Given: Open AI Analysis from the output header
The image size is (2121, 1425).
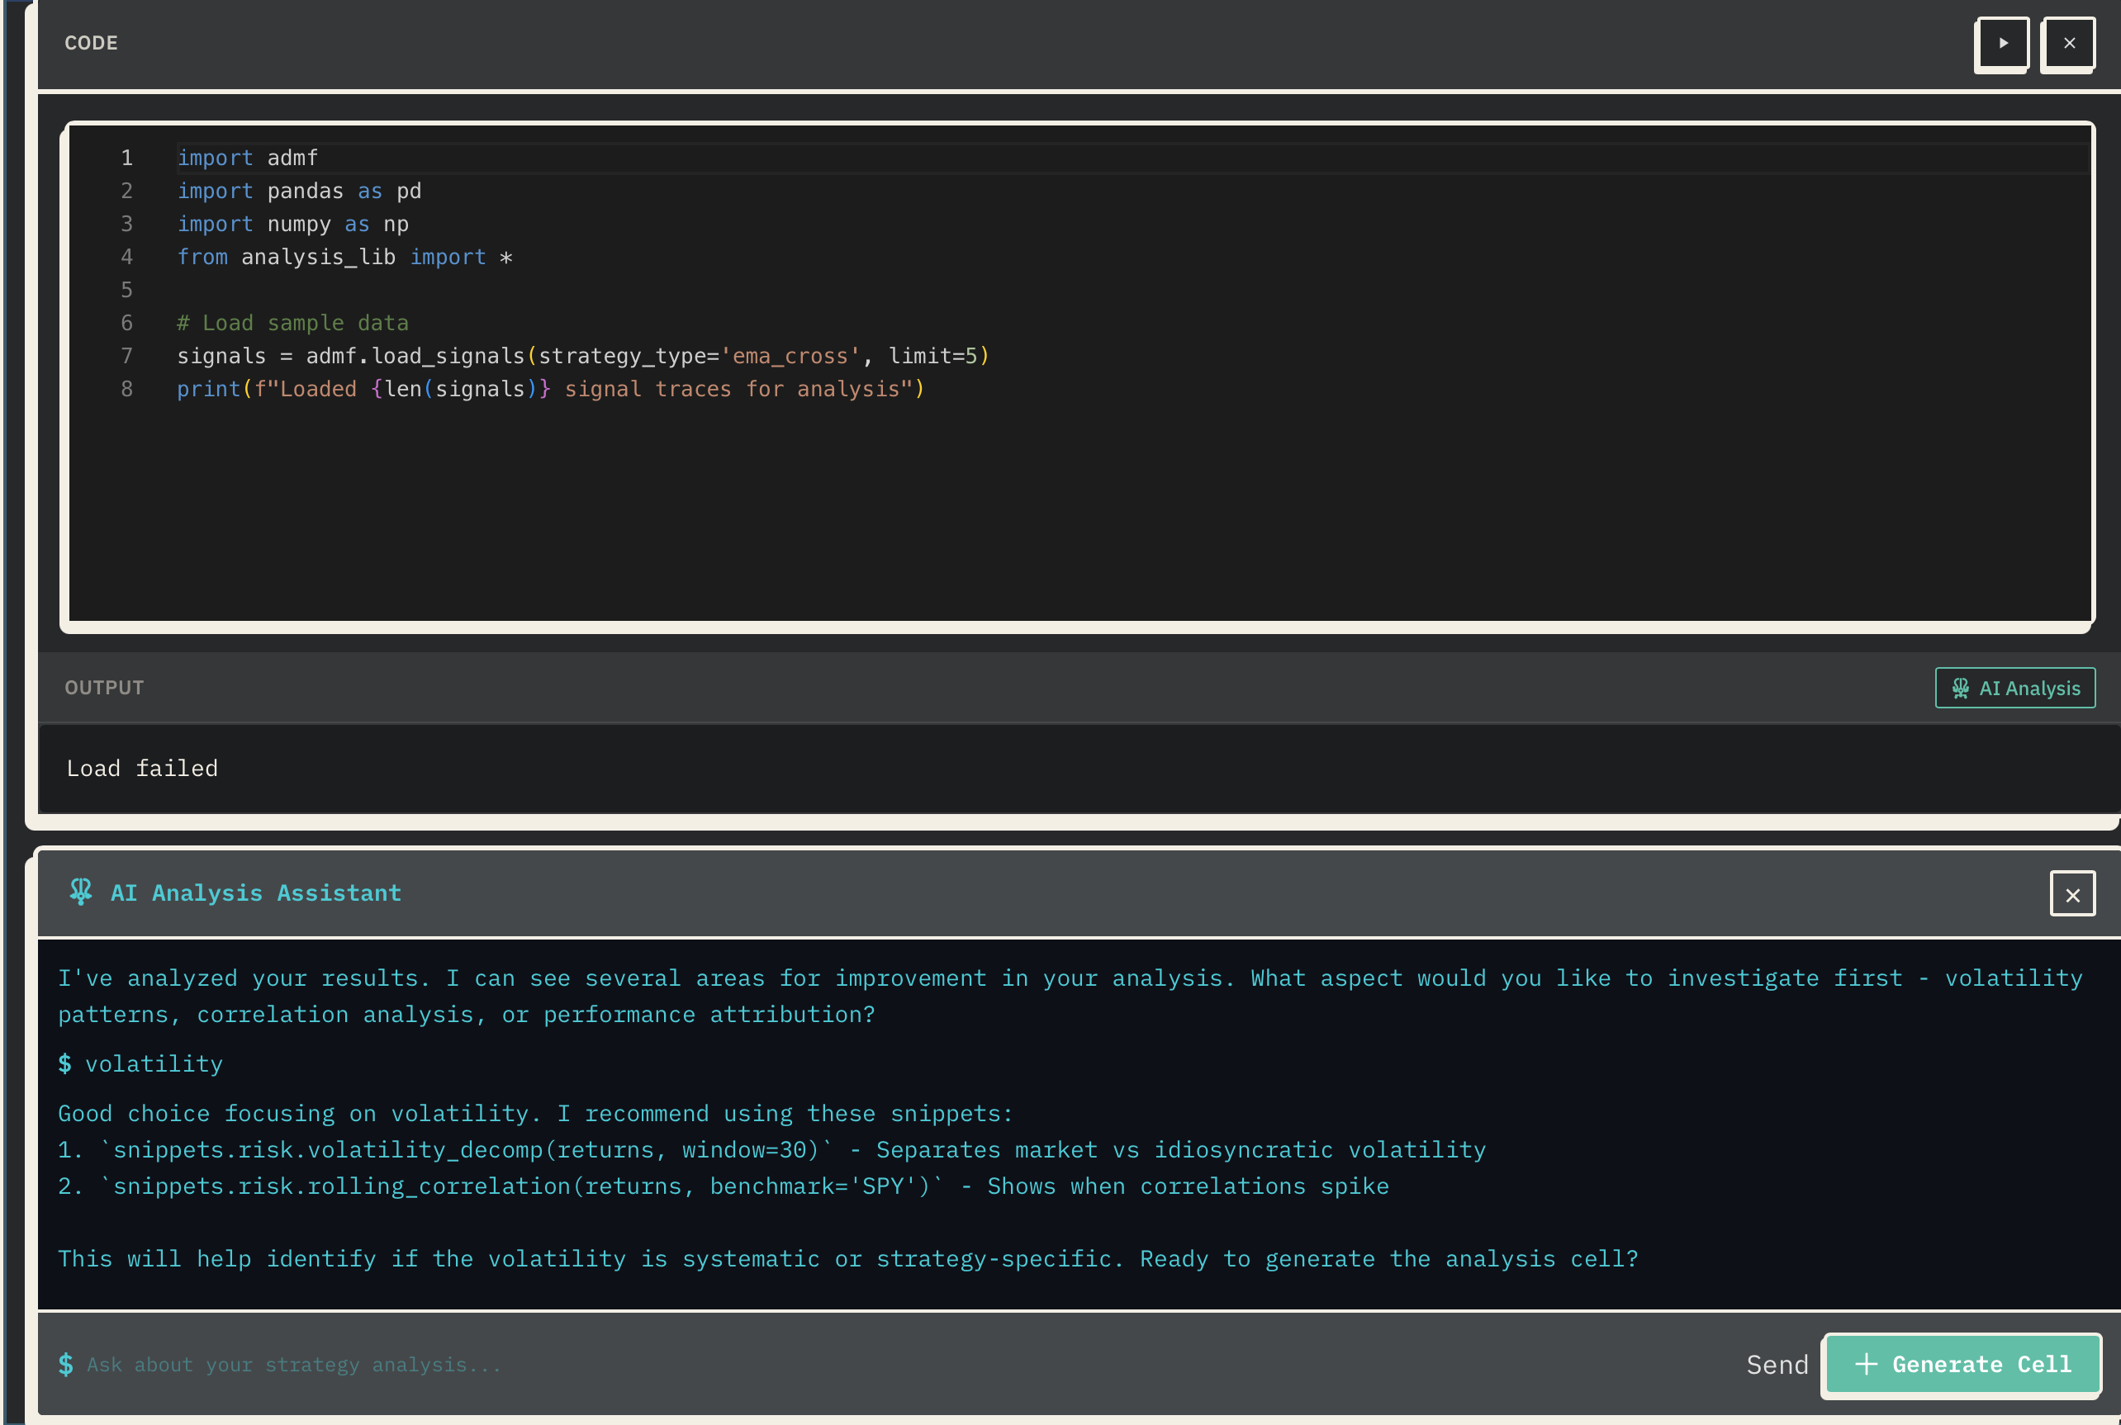Looking at the screenshot, I should [x=2014, y=688].
